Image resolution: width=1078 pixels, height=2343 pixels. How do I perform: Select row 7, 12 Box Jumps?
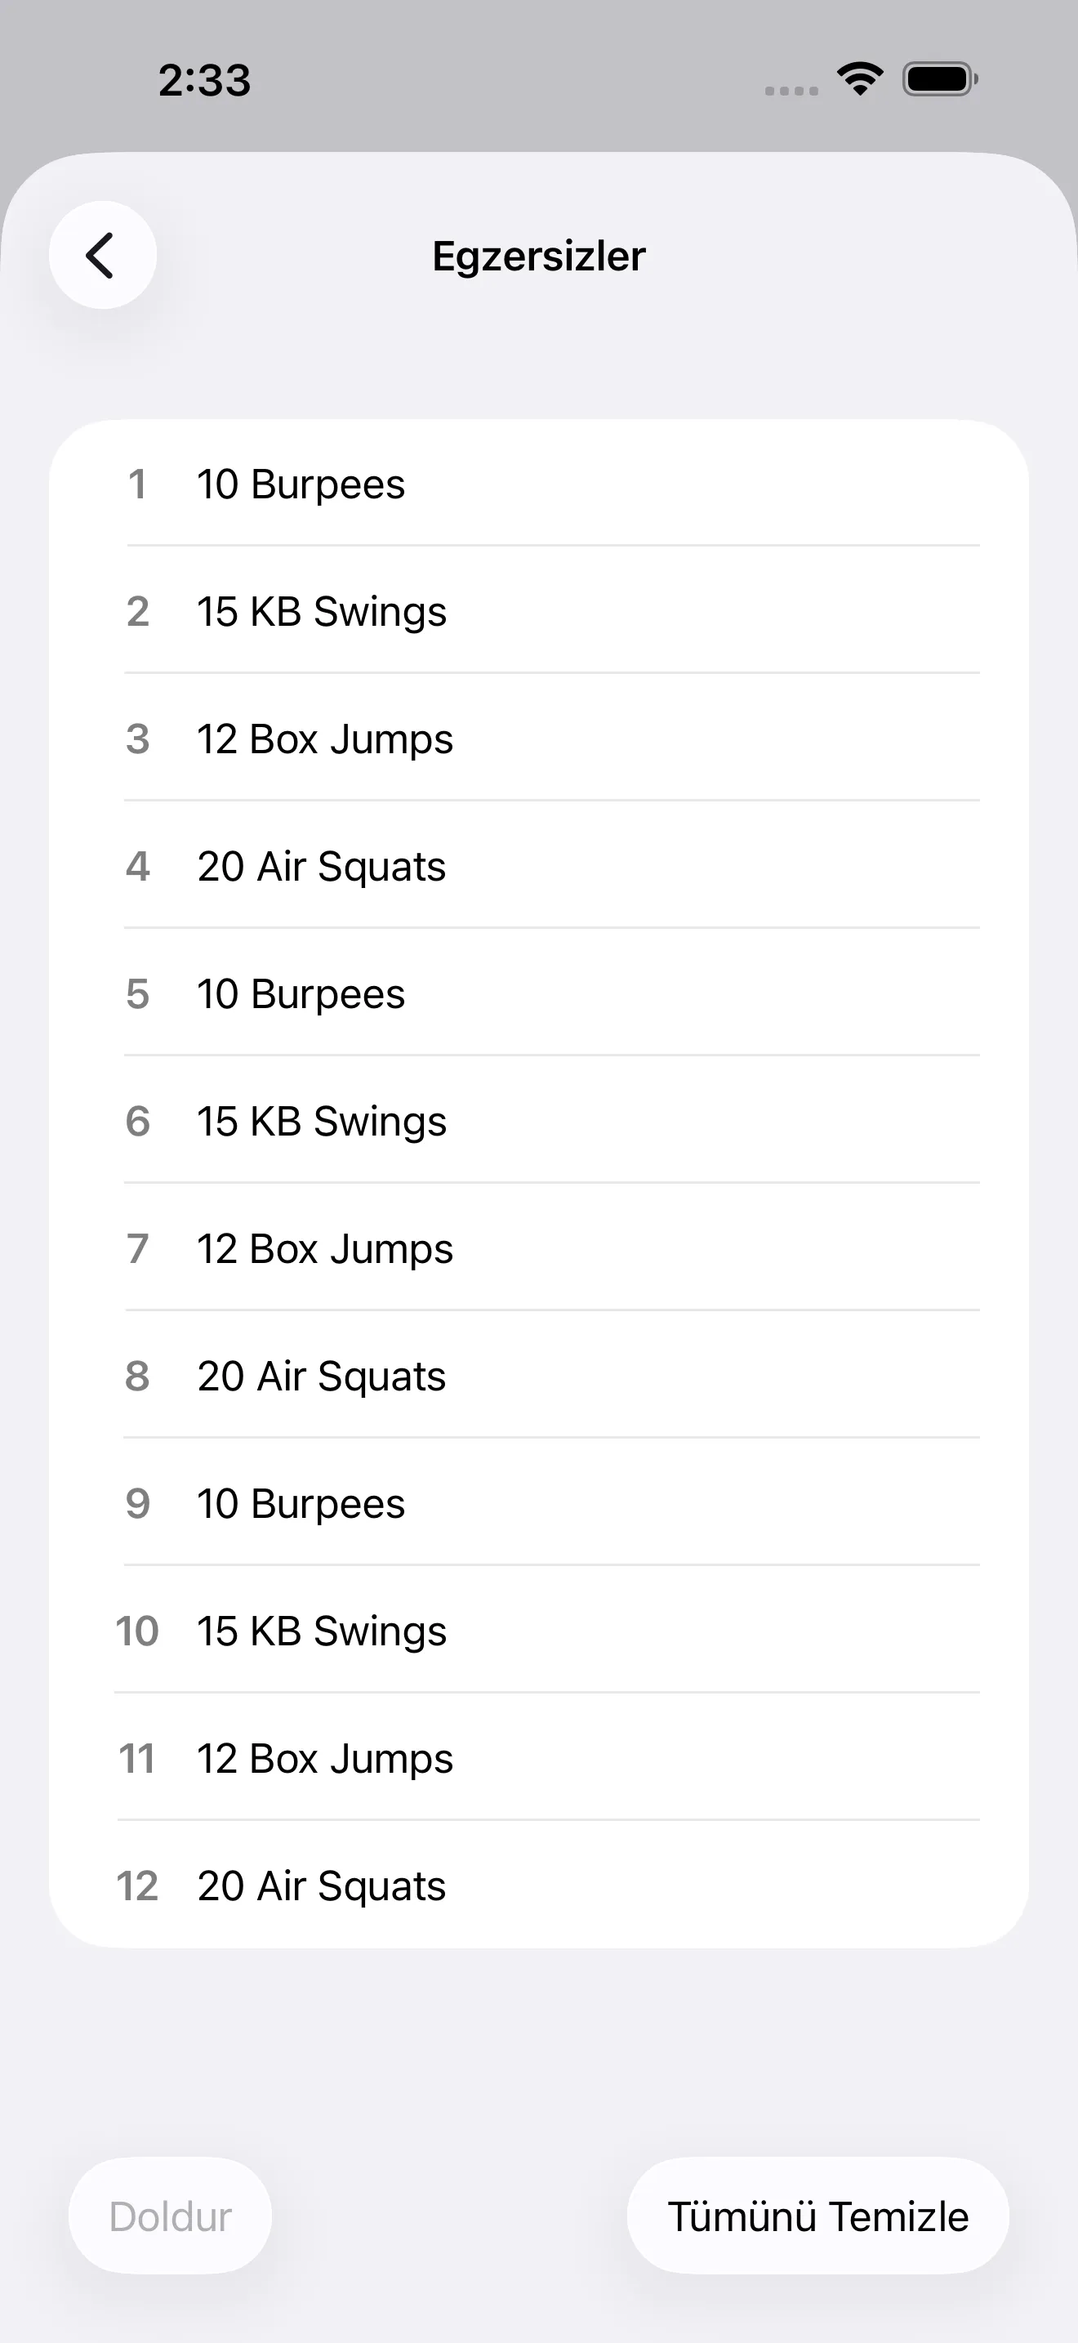coord(538,1248)
